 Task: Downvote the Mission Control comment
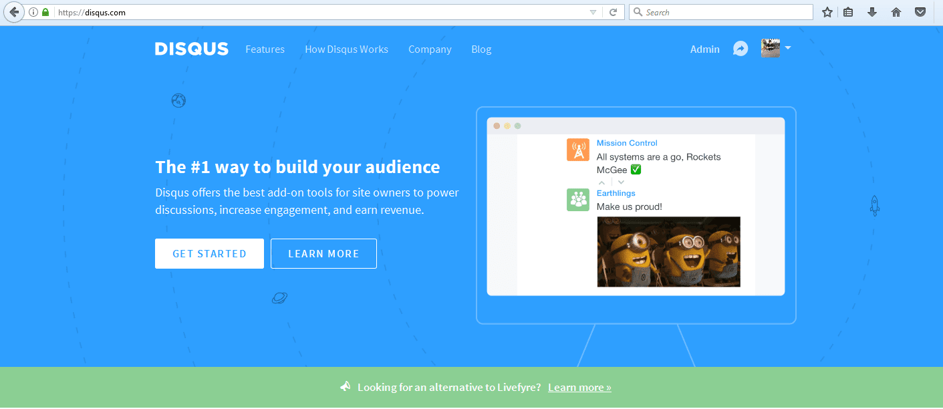coord(621,182)
